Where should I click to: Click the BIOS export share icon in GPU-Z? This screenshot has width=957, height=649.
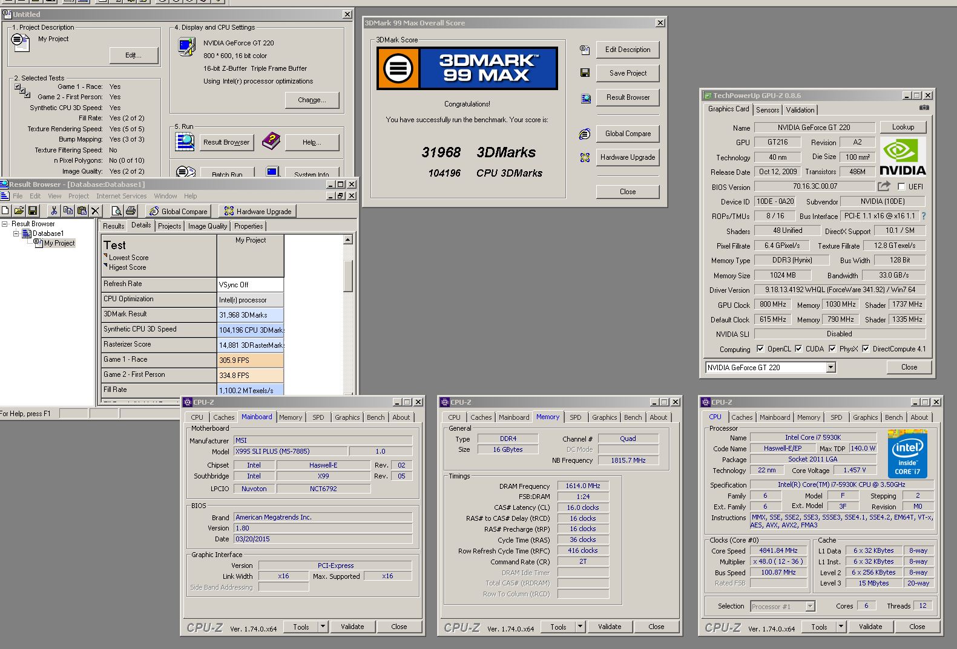click(x=884, y=186)
